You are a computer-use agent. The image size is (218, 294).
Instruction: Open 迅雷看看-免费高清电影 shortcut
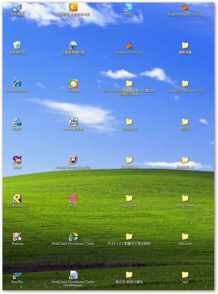(73, 7)
